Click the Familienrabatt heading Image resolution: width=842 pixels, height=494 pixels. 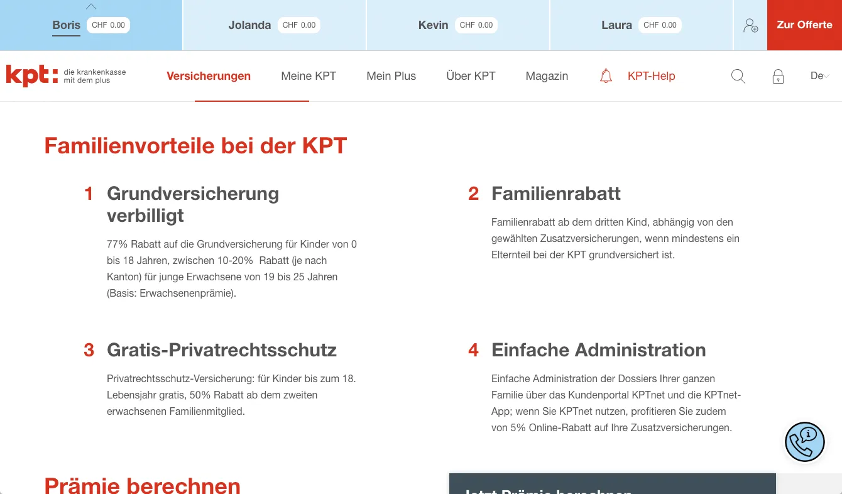[x=556, y=194]
